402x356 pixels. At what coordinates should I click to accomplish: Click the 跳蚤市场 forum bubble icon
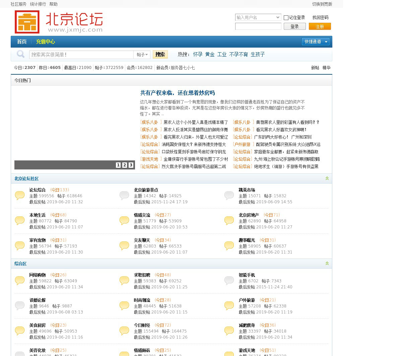tap(229, 196)
